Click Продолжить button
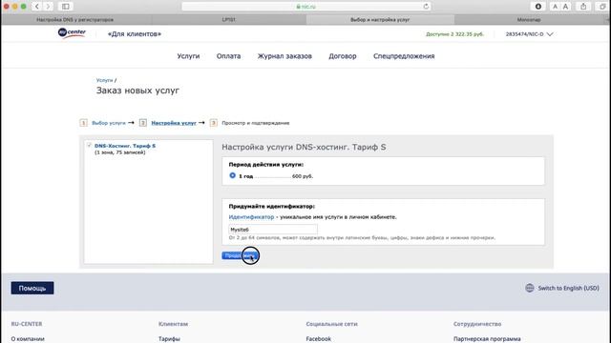Screen dimensions: 611x343 (x=240, y=255)
